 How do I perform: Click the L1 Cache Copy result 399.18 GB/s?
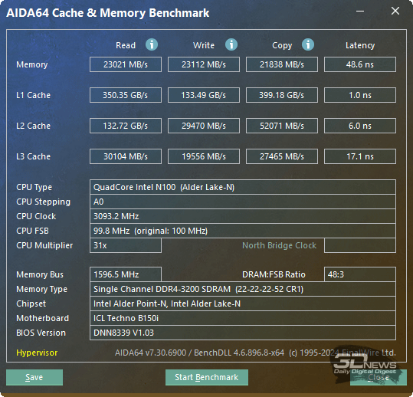click(x=282, y=95)
